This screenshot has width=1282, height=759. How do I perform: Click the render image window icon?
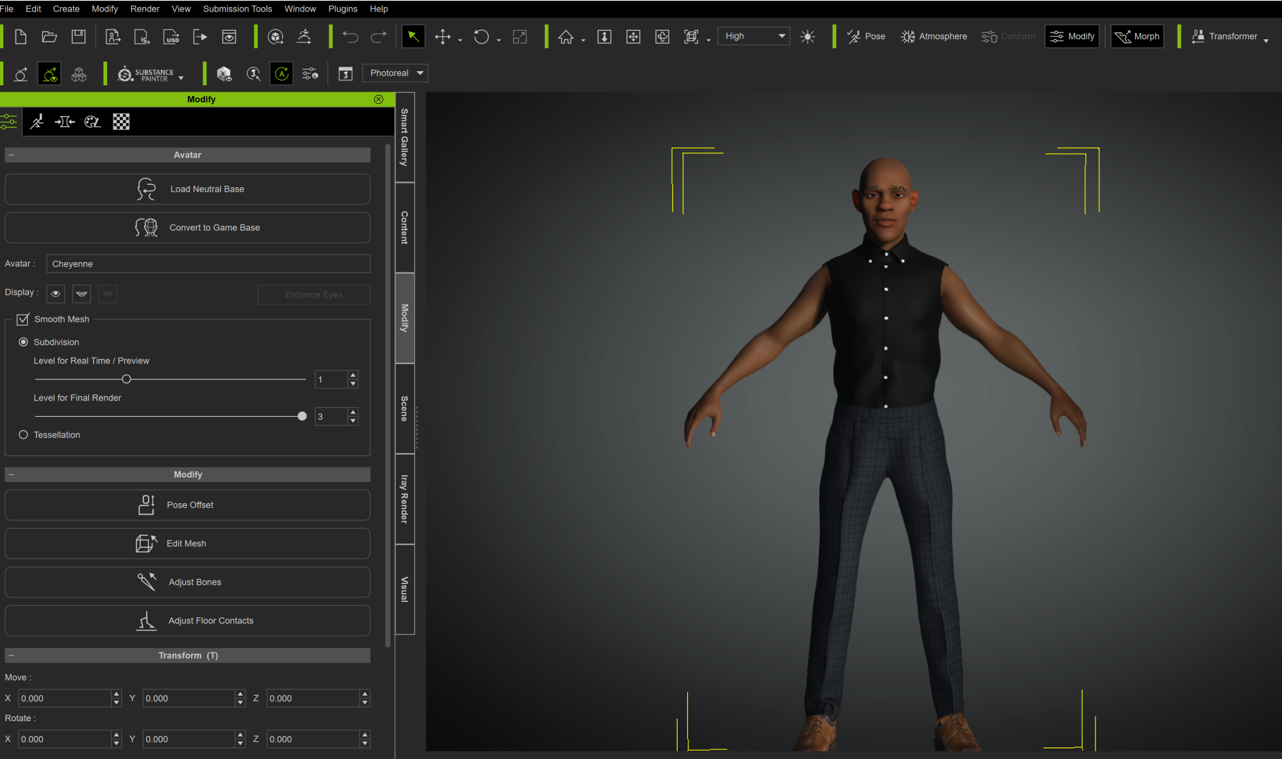(229, 37)
